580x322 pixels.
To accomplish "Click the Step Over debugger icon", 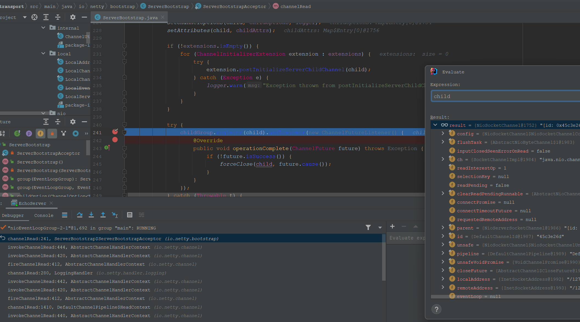I will pyautogui.click(x=80, y=215).
